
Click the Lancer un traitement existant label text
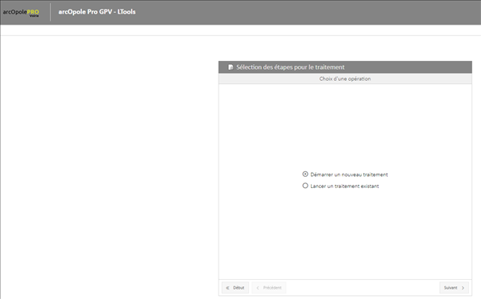(344, 186)
